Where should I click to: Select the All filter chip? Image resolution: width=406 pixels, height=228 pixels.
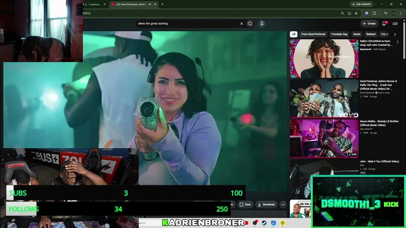(x=294, y=34)
